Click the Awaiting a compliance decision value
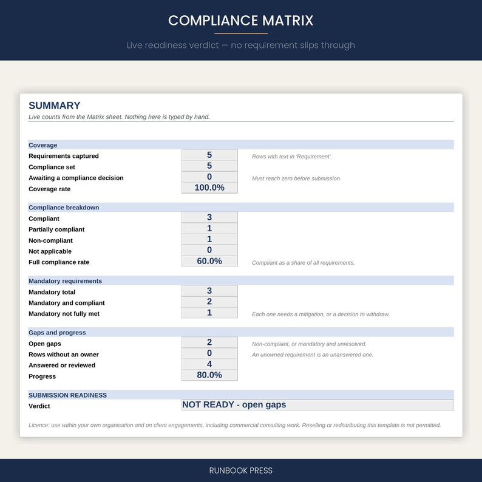 click(x=209, y=177)
